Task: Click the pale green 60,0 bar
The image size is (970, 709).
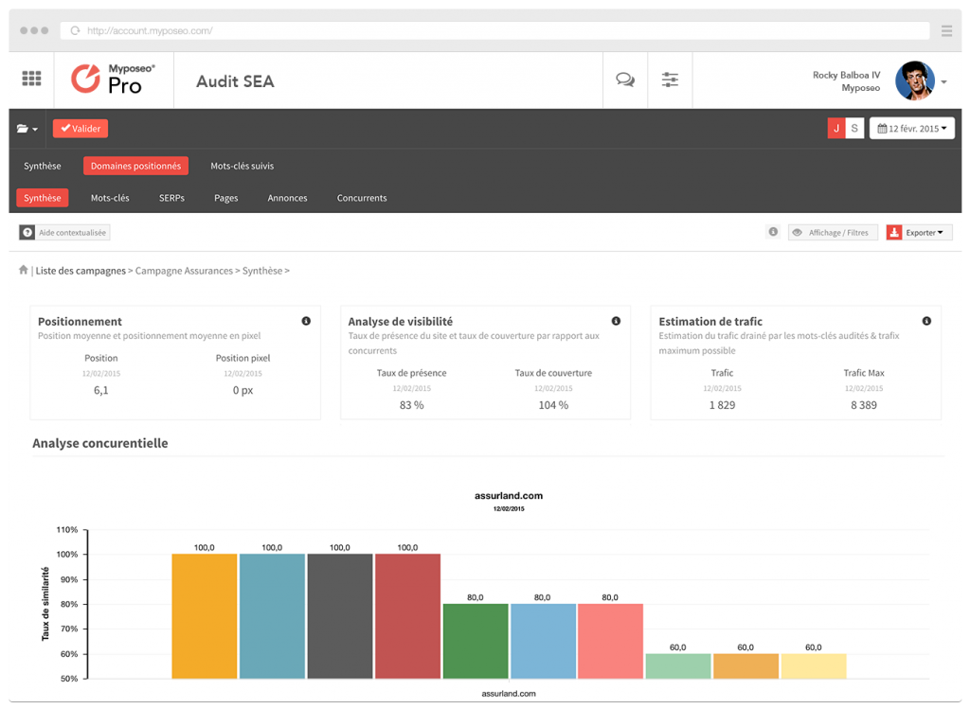Action: pyautogui.click(x=678, y=666)
